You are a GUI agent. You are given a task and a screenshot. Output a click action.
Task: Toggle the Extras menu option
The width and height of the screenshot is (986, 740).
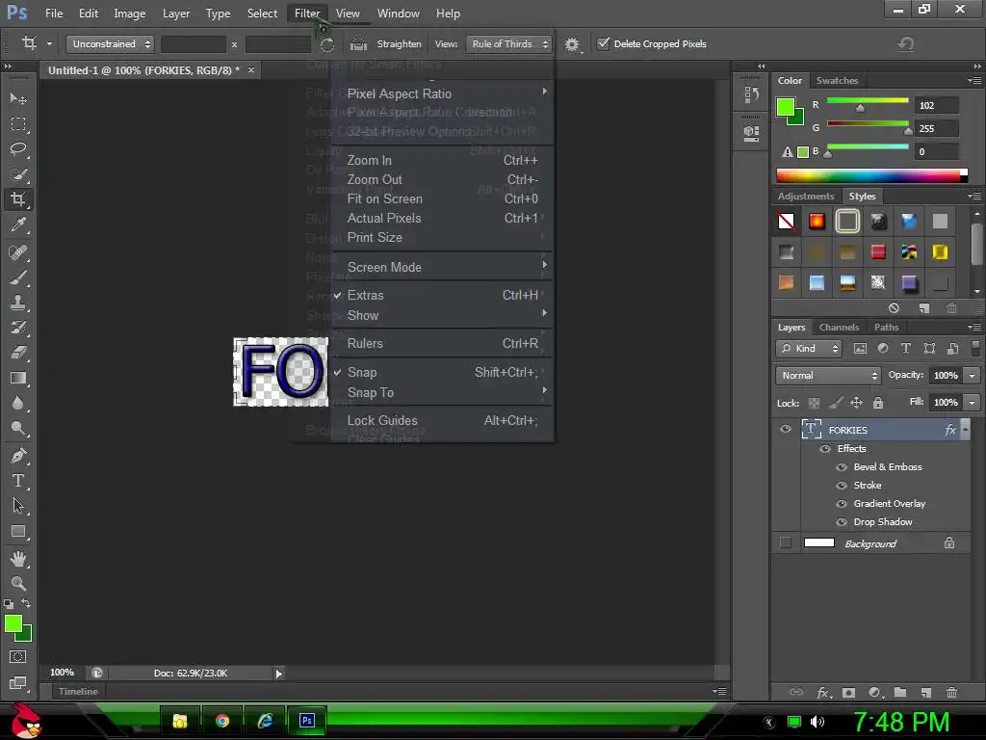point(443,295)
